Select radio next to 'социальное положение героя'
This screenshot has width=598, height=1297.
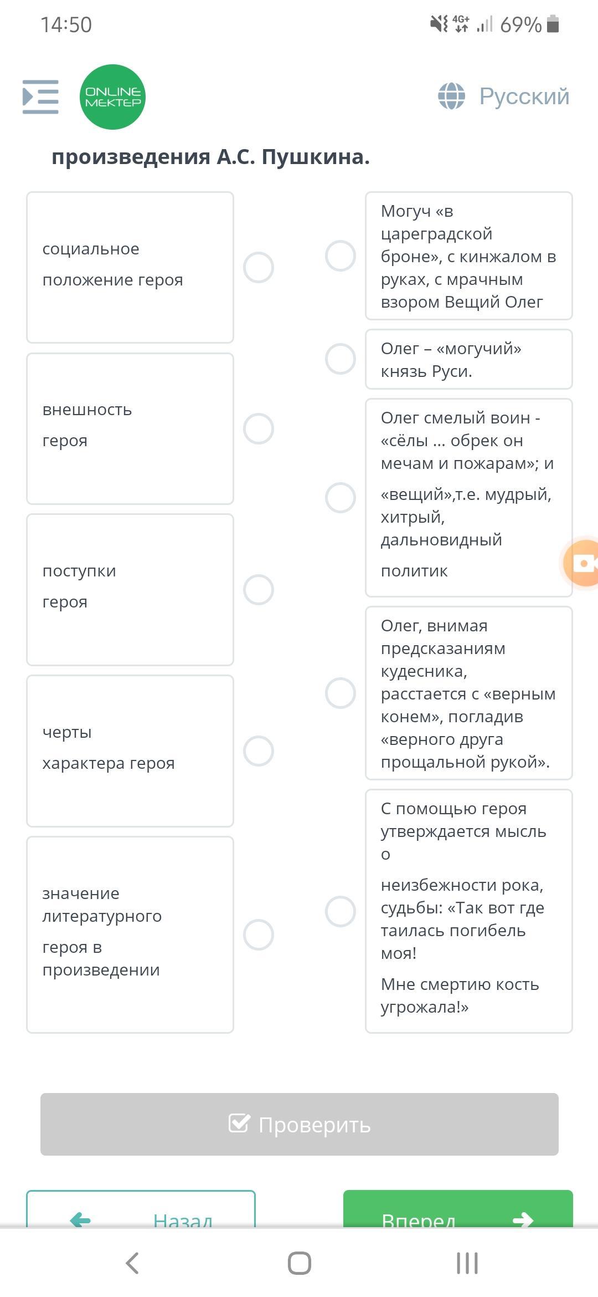click(x=259, y=268)
